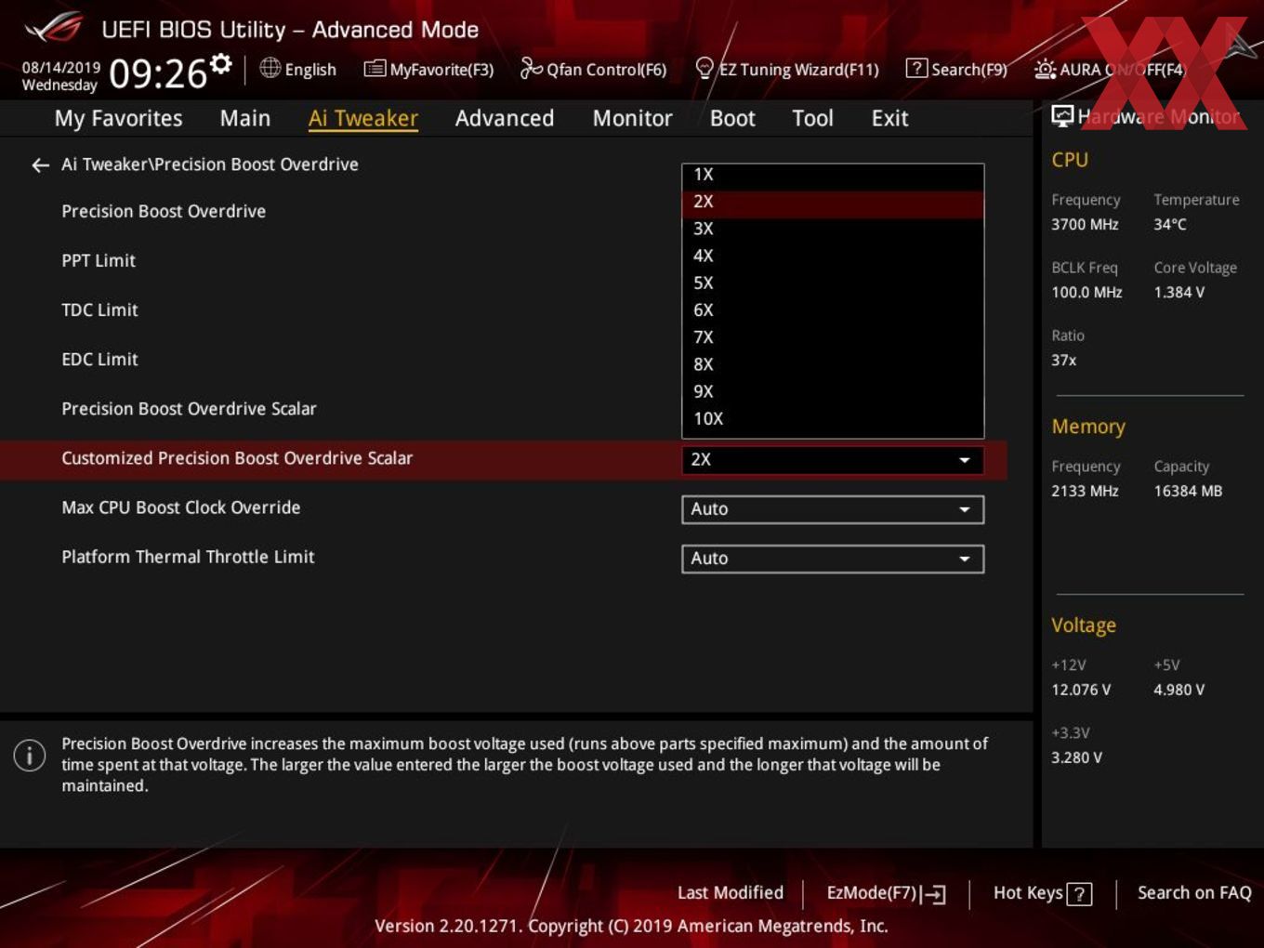Pick 8X from the list
Screen dimensions: 1264x948
833,364
